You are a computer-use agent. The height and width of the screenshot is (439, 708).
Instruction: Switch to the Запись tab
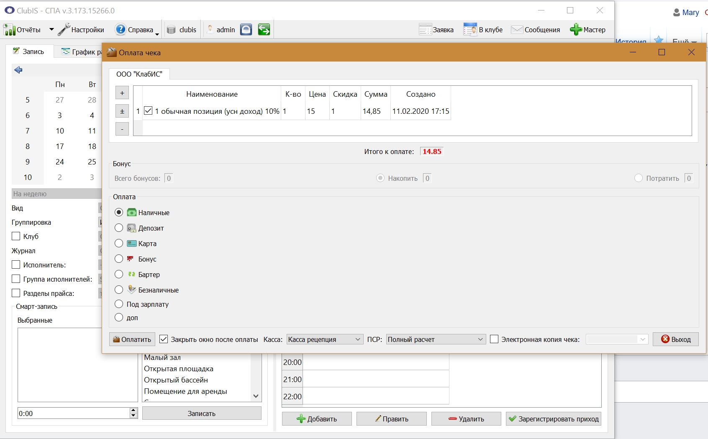29,51
